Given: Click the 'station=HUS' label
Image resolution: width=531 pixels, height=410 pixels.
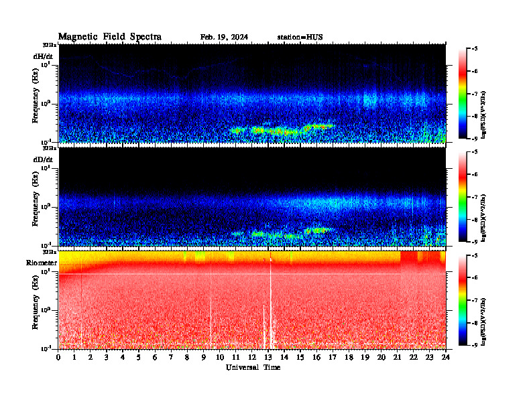Looking at the screenshot, I should click(300, 37).
